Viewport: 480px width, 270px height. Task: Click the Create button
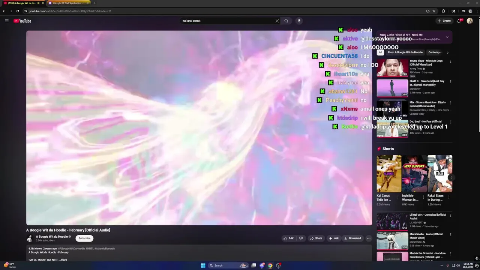(x=444, y=21)
